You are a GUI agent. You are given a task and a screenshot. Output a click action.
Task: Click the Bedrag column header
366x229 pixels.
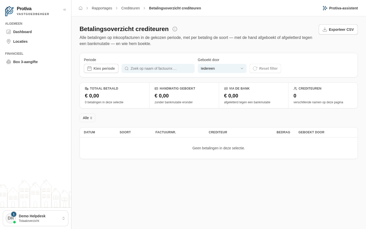283,132
